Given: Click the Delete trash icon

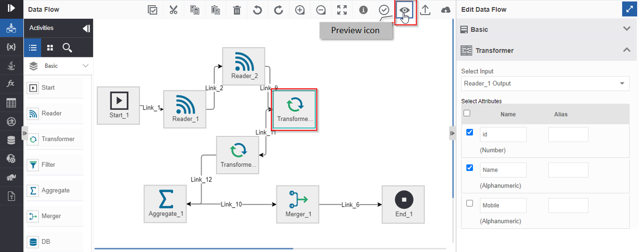Looking at the screenshot, I should point(237,10).
